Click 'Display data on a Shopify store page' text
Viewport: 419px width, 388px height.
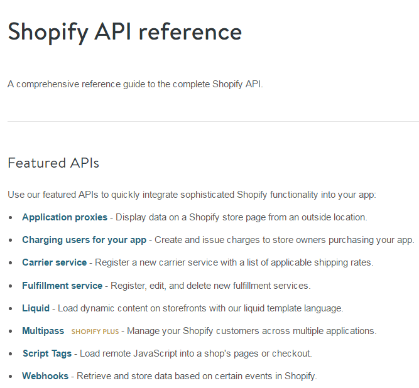pos(241,217)
